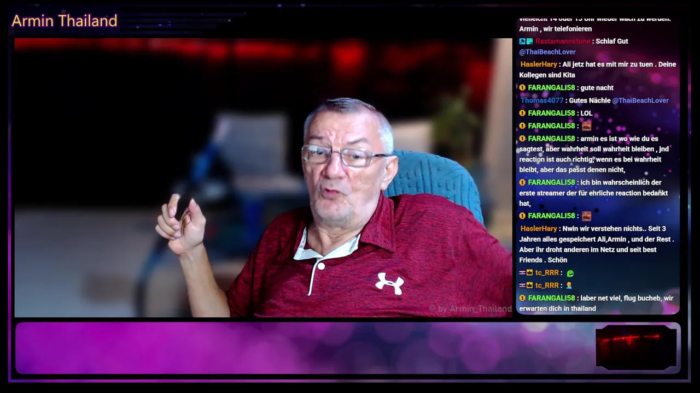Click the badge before FARANGALI58 'gute nacht'
The width and height of the screenshot is (700, 393).
coord(522,88)
